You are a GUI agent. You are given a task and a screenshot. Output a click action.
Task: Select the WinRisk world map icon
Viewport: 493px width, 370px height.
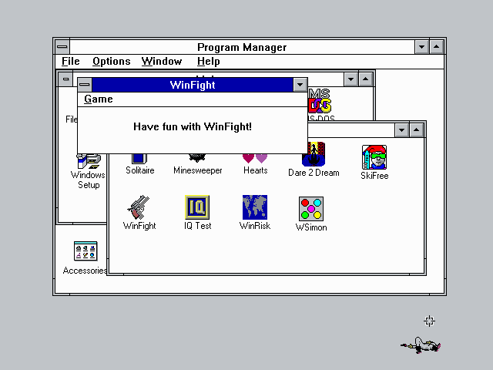[255, 208]
